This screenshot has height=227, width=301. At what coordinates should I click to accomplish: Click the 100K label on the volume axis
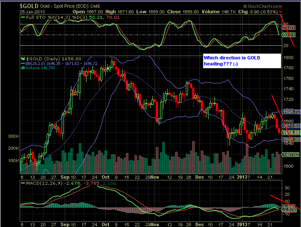pos(13,160)
